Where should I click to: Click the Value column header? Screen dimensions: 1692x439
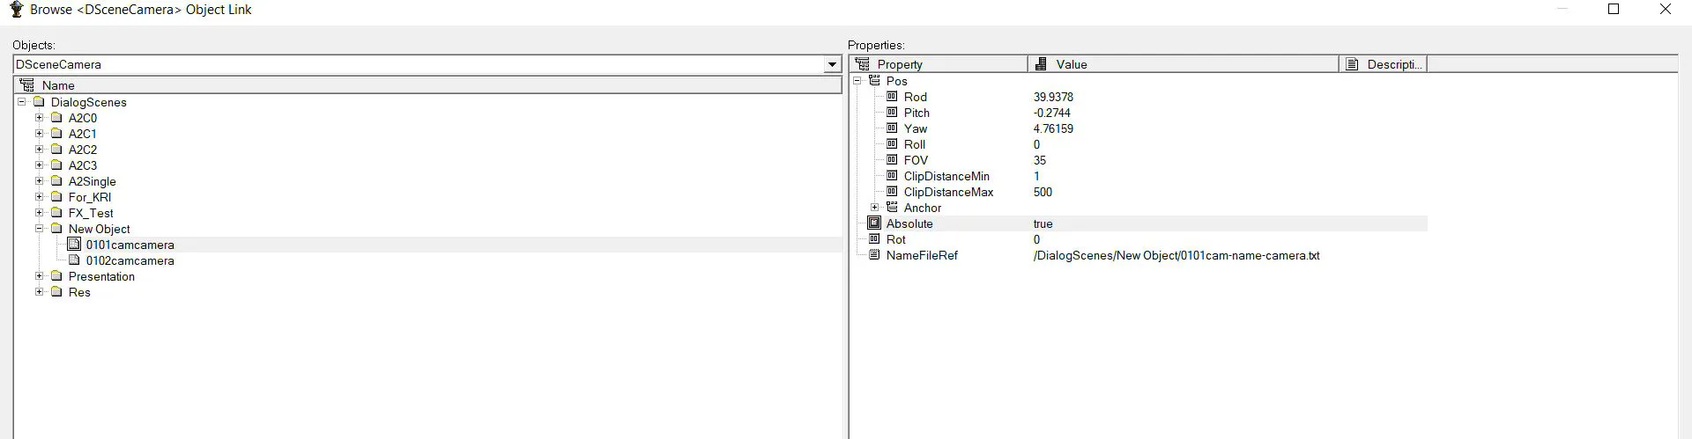click(x=1183, y=64)
